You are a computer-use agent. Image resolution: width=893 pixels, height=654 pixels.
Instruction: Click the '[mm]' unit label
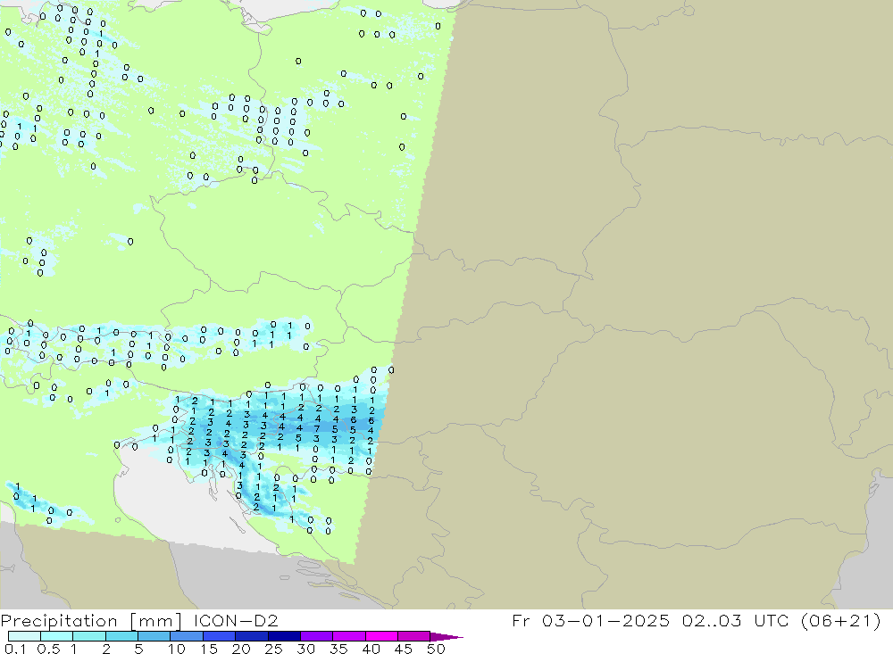[x=156, y=621]
